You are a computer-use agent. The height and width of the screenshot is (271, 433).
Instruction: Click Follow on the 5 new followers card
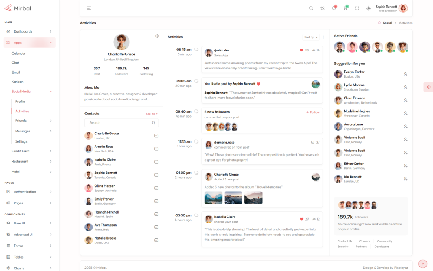[313, 112]
